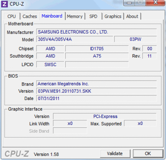Click the Chipset Rev. 00 value
Viewport: 166px width, 160px height.
[x=149, y=49]
